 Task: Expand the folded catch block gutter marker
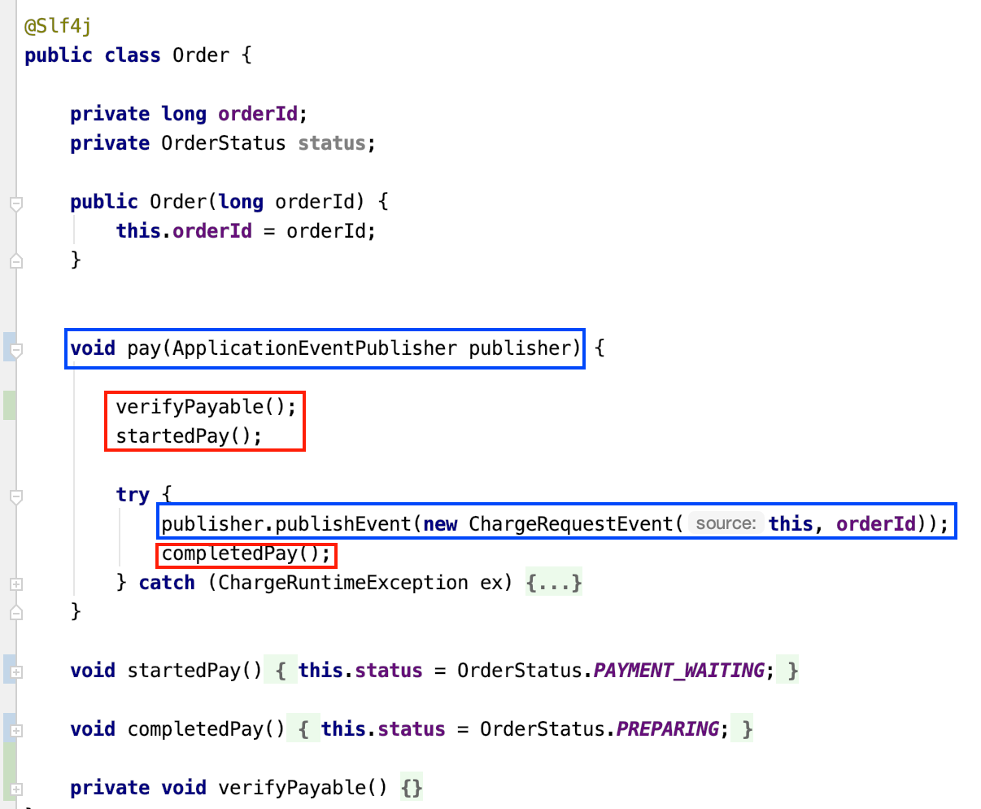[x=15, y=584]
